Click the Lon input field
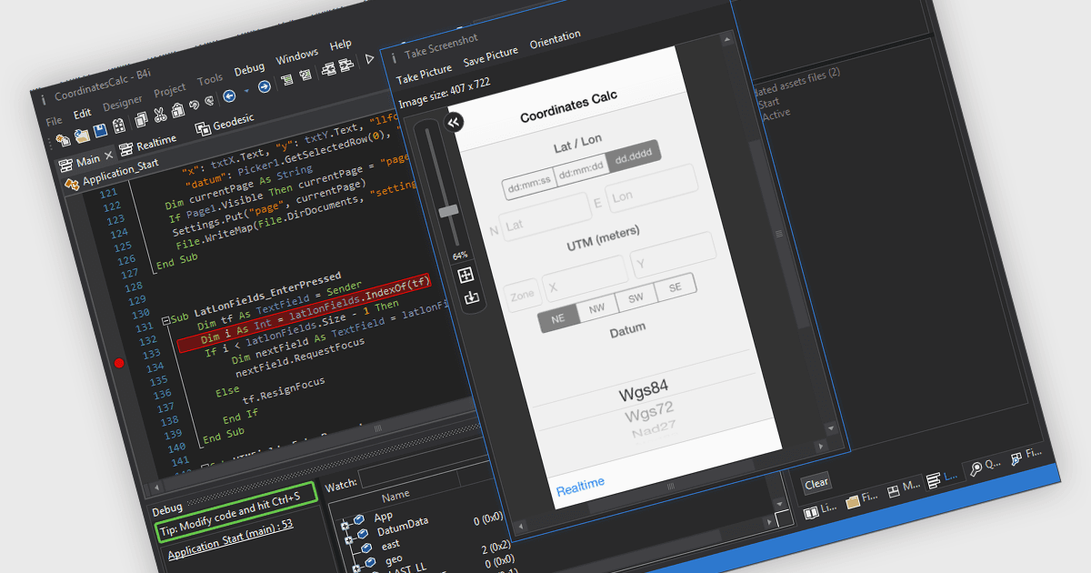The height and width of the screenshot is (573, 1091). point(654,190)
